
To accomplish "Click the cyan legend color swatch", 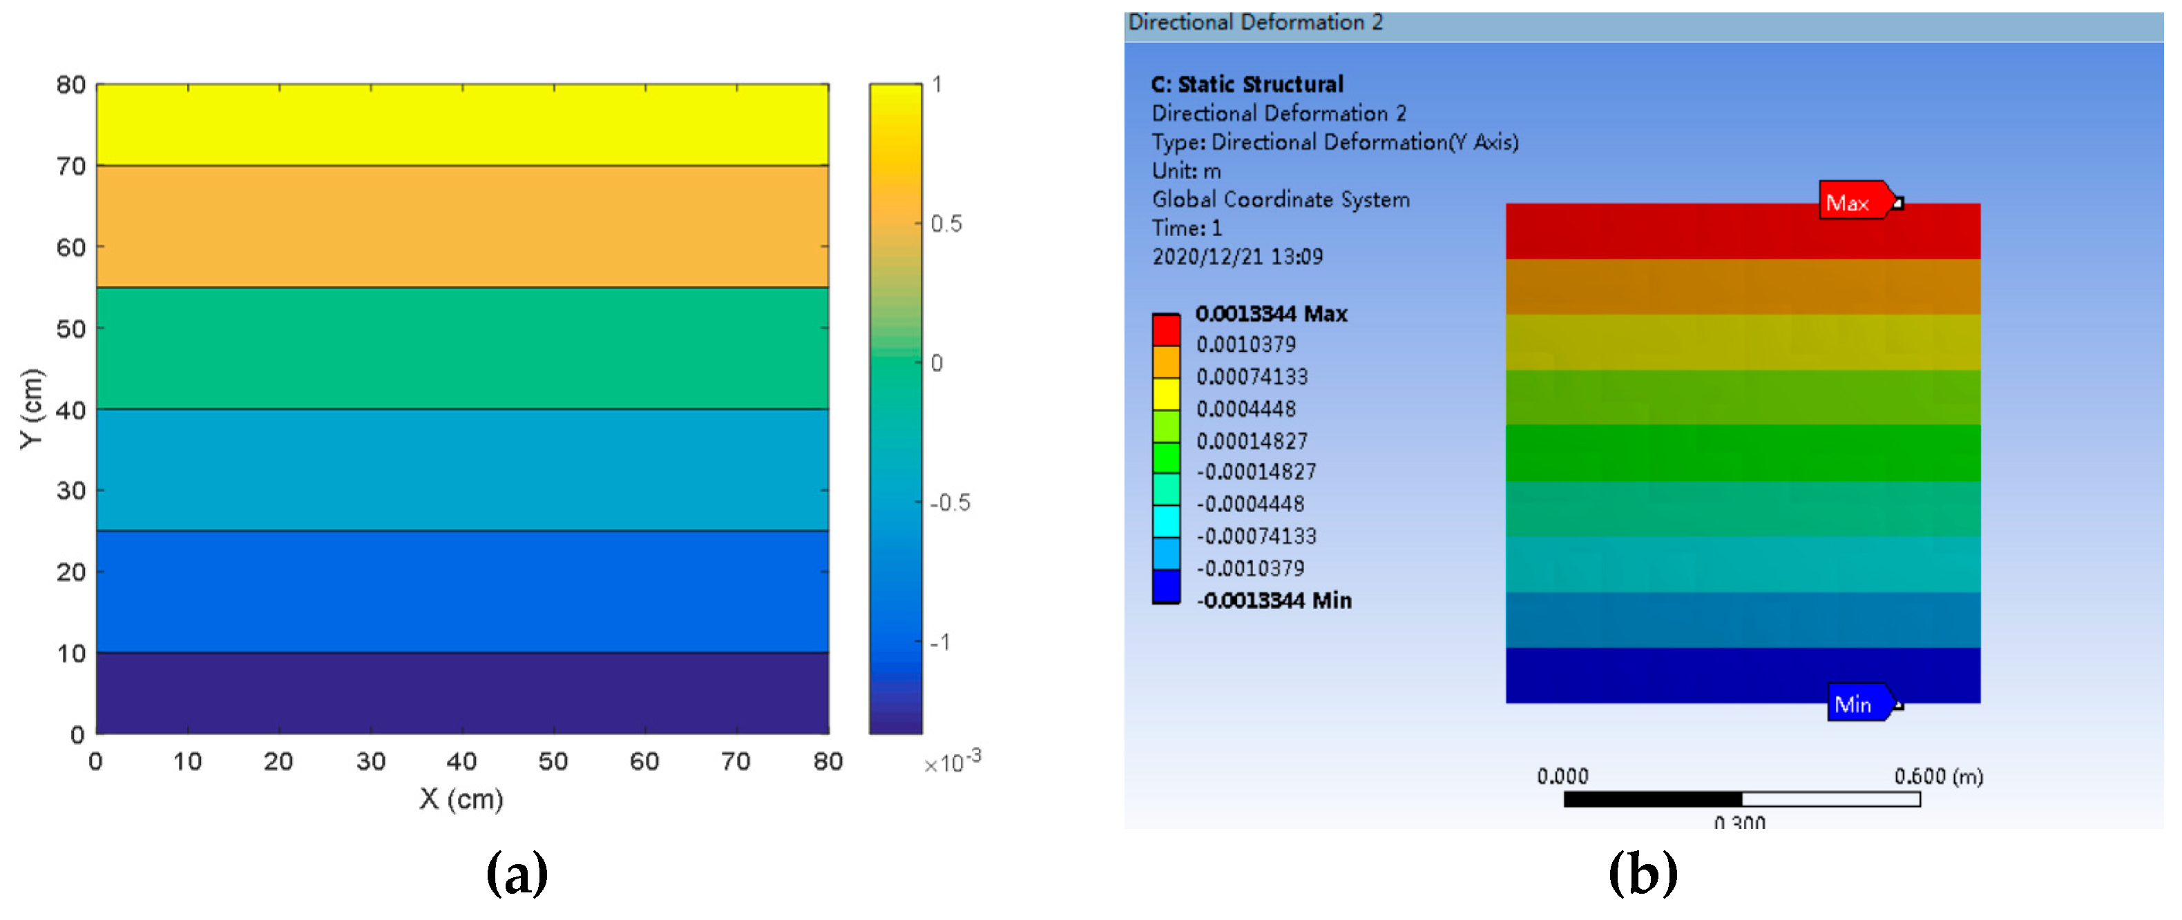I will [1165, 521].
